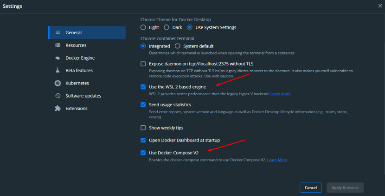Viewport: 385px width, 196px height.
Task: Go to Docker Engine settings
Action: coord(87,58)
